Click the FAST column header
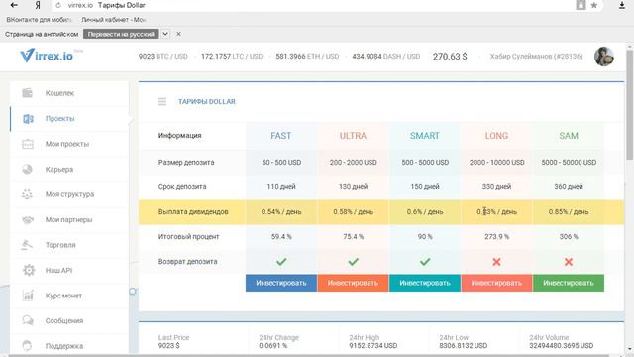 click(281, 136)
